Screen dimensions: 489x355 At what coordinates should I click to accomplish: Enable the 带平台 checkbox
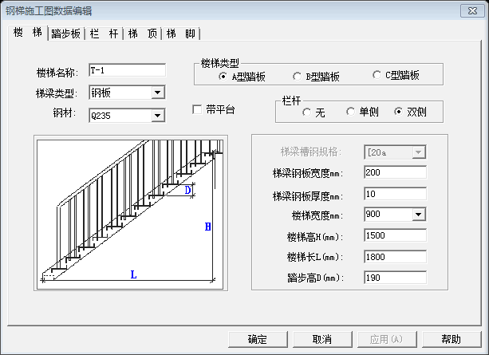pos(197,109)
